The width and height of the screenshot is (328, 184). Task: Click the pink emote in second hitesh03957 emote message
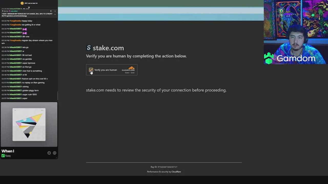pyautogui.click(x=25, y=33)
